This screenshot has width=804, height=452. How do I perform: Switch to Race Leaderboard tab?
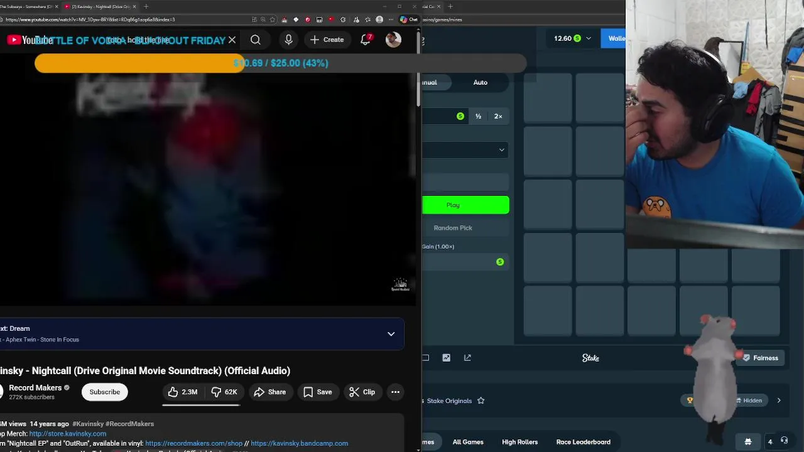coord(583,442)
